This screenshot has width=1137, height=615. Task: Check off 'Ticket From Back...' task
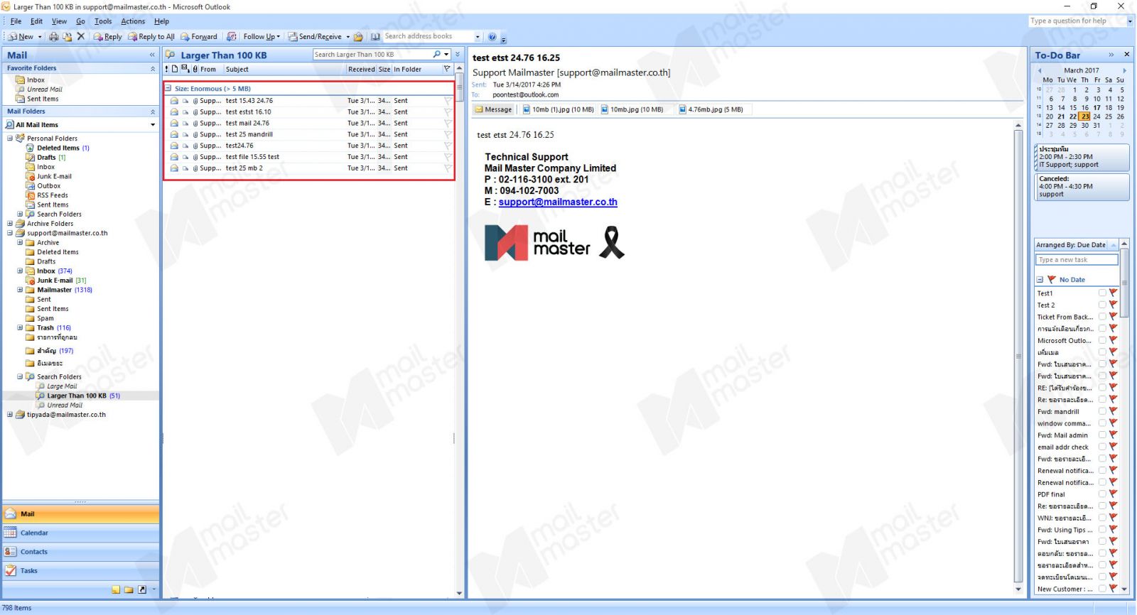click(x=1102, y=317)
